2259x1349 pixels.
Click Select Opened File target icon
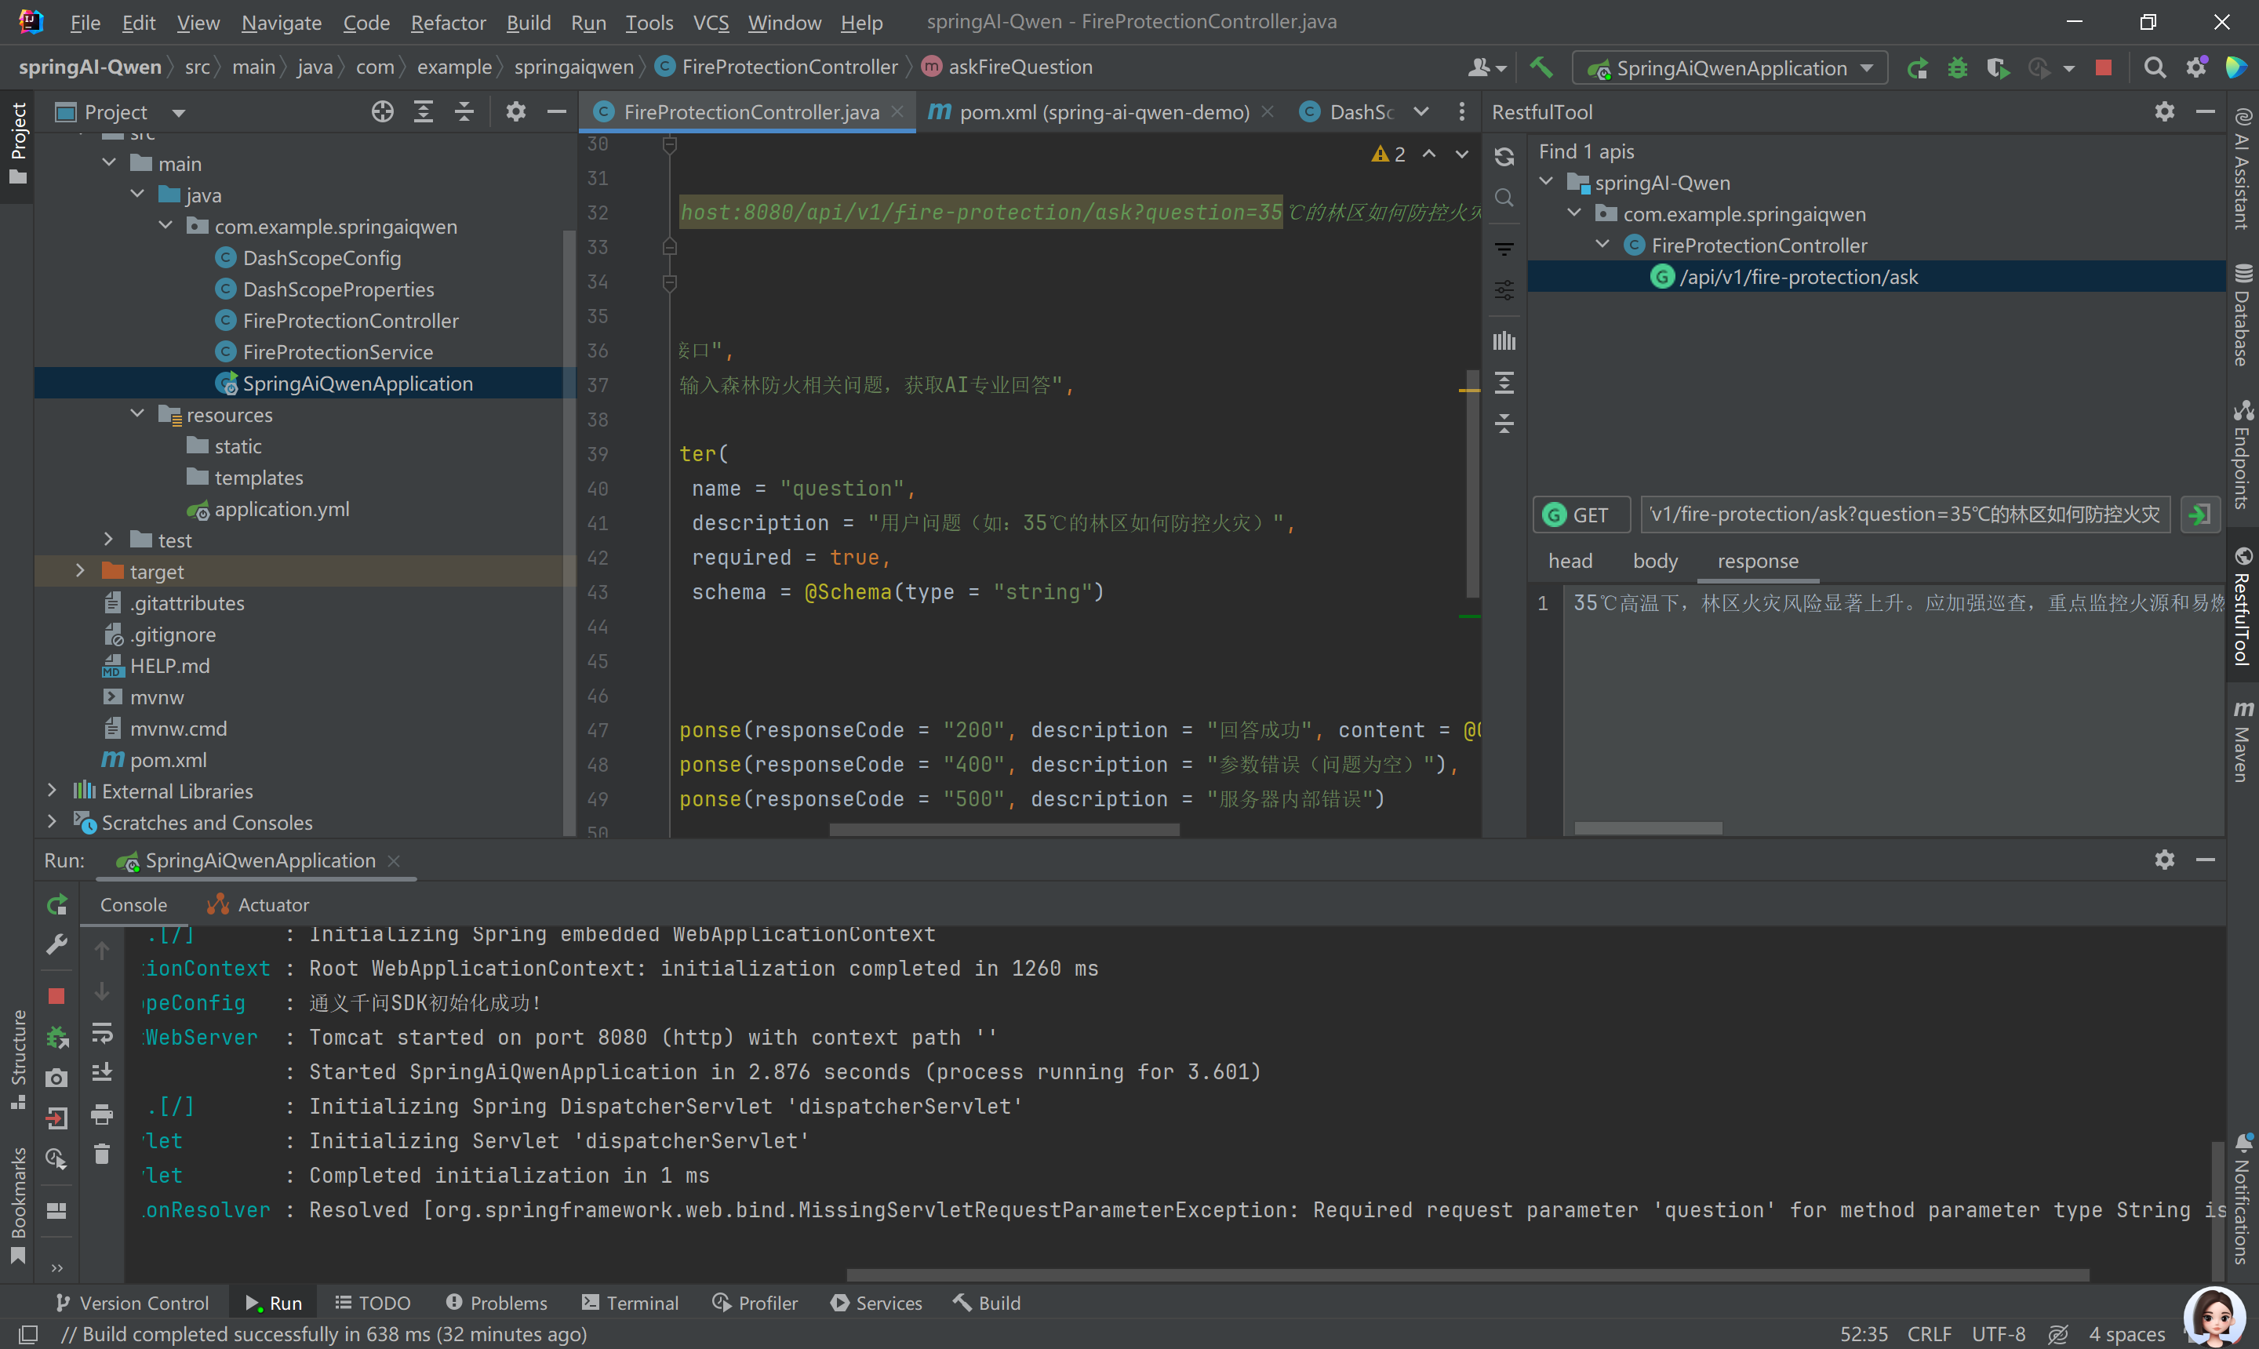(x=383, y=112)
